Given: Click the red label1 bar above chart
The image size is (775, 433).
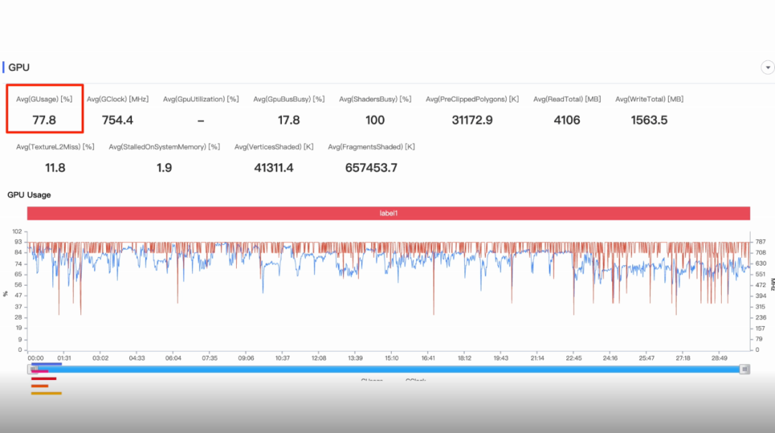Looking at the screenshot, I should [x=388, y=213].
